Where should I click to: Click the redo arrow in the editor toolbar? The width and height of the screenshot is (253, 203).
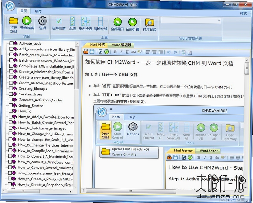[x=175, y=52]
